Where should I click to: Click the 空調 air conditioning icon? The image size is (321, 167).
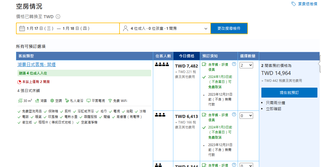click(x=52, y=101)
